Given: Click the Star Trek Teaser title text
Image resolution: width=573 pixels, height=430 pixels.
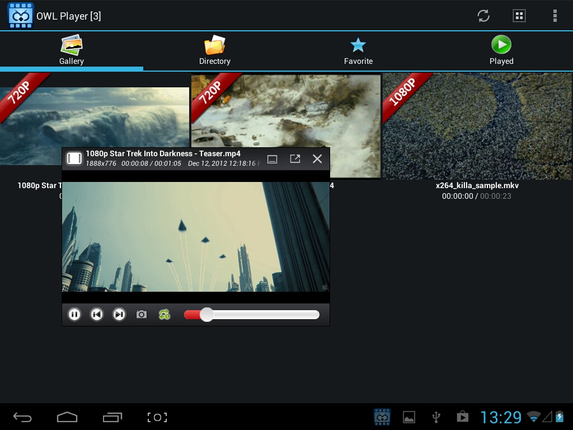Looking at the screenshot, I should pos(163,153).
